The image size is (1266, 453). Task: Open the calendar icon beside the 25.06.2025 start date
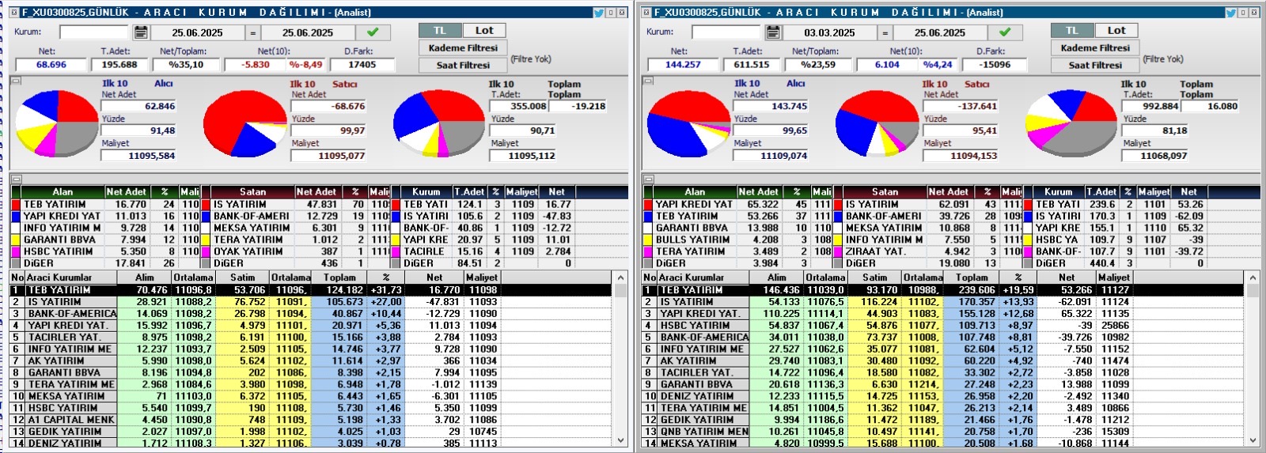[x=140, y=32]
